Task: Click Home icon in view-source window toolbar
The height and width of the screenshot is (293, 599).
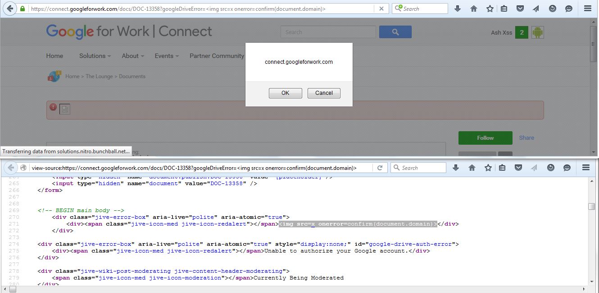Action: 472,168
